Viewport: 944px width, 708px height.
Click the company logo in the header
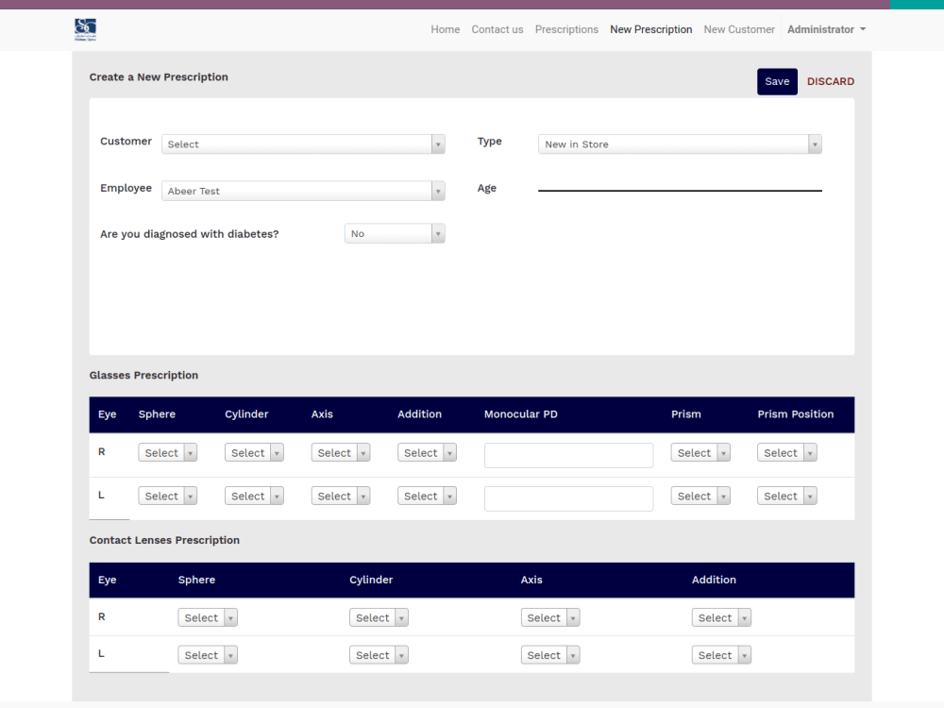point(85,29)
